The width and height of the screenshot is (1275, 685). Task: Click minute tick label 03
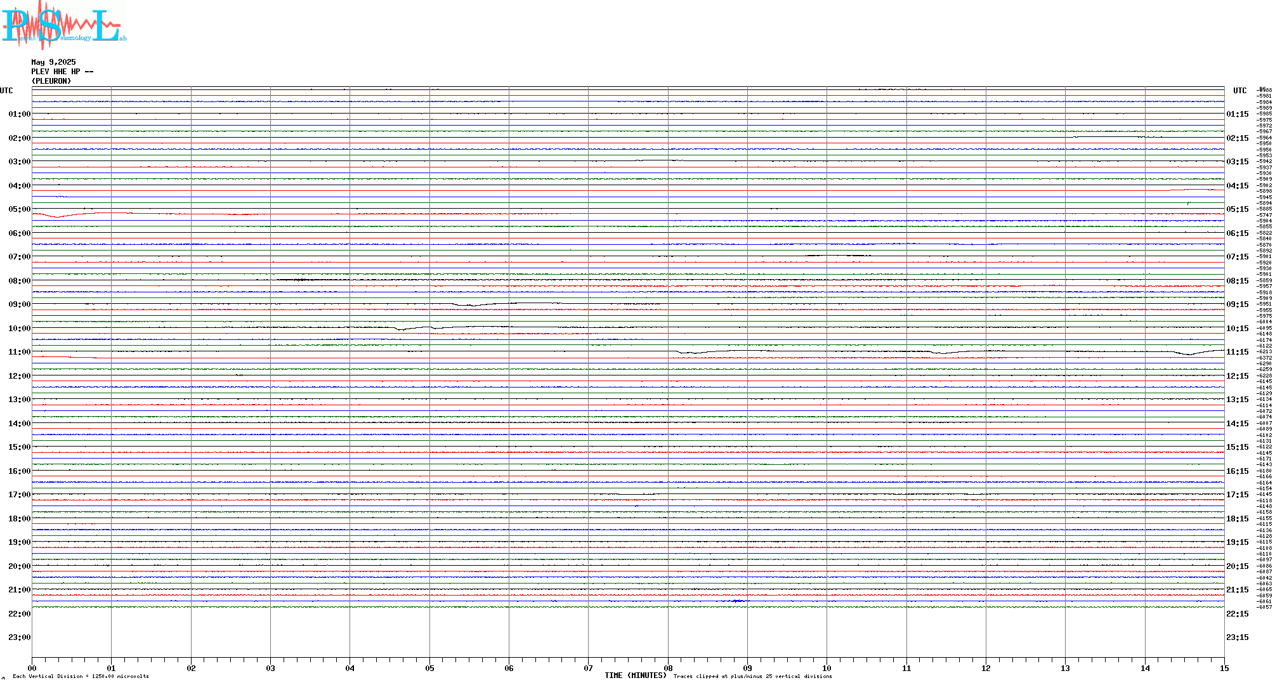pos(270,668)
